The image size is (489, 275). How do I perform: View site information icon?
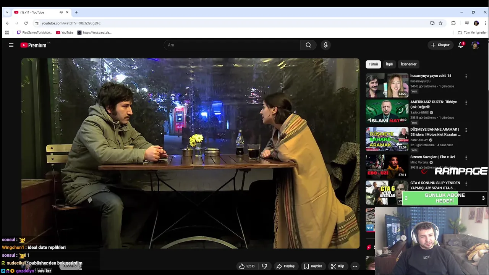[37, 23]
